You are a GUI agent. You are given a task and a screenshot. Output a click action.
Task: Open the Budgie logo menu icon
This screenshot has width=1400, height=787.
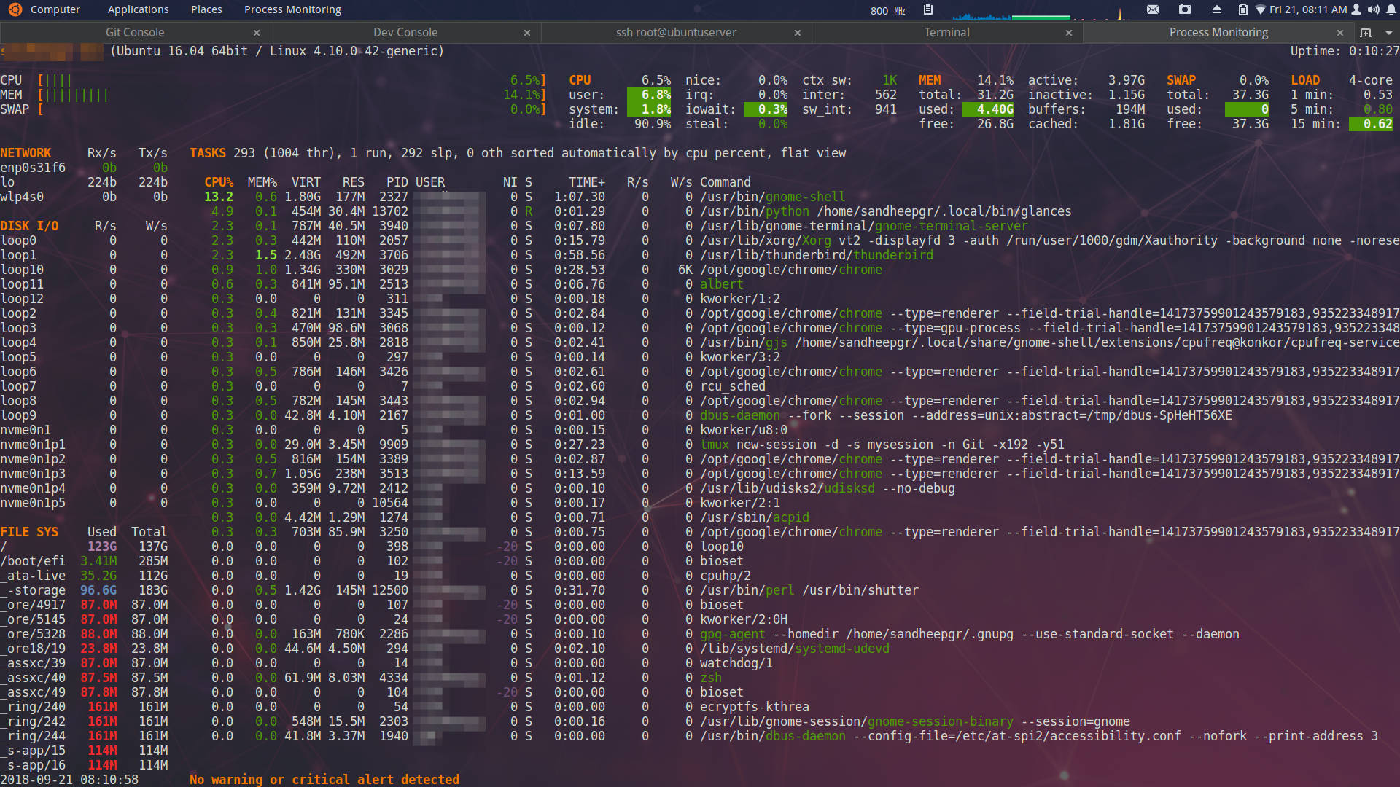(15, 9)
